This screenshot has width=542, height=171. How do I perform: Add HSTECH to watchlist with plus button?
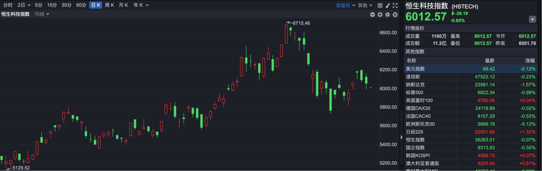point(532,19)
